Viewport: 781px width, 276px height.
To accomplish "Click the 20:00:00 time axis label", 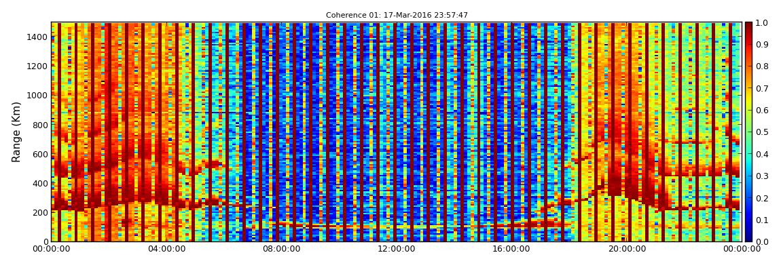I will pyautogui.click(x=627, y=249).
